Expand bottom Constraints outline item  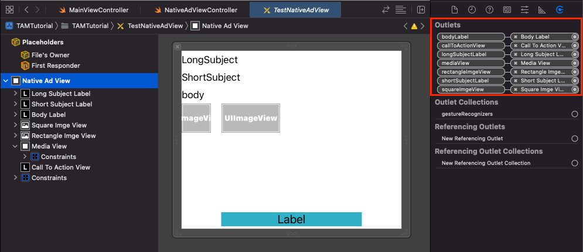click(15, 178)
